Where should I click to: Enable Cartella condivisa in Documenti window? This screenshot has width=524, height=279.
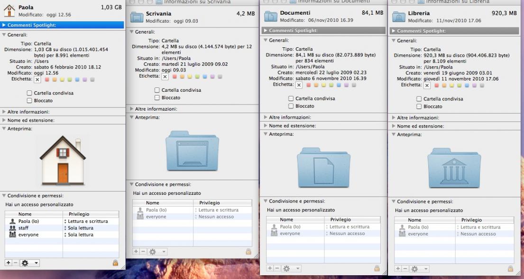coord(291,98)
